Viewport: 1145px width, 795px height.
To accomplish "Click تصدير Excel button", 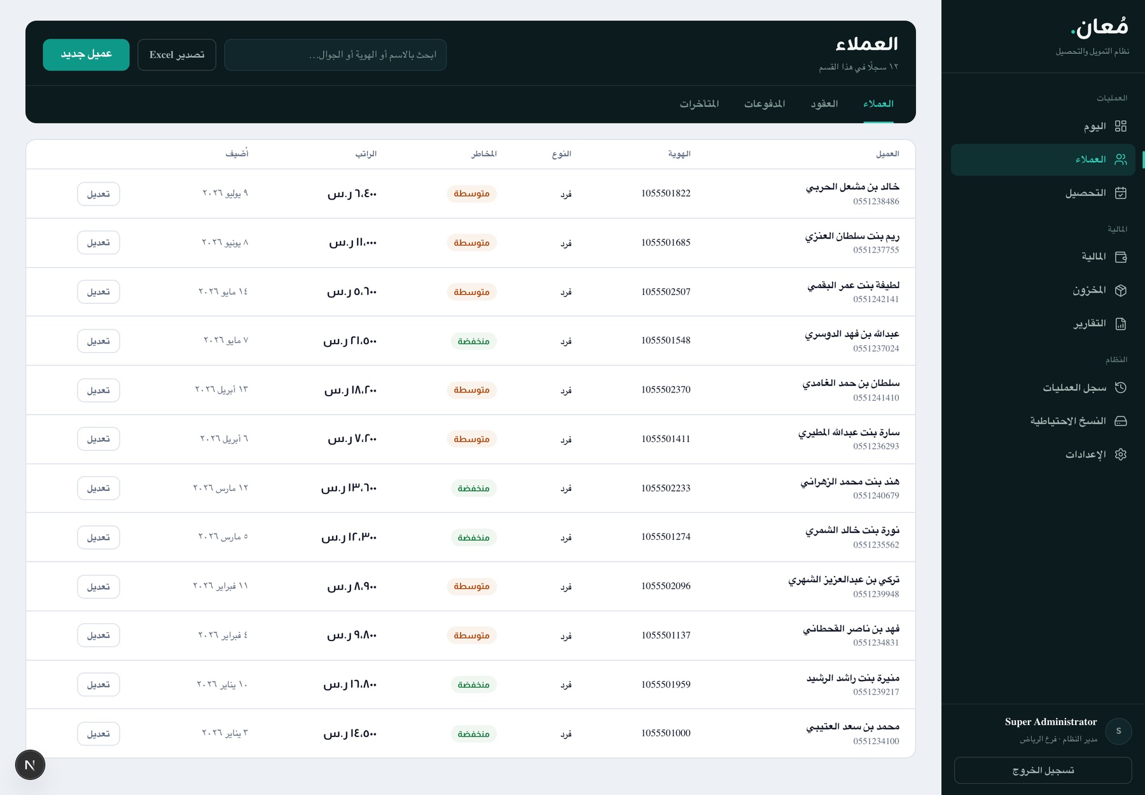I will 177,55.
